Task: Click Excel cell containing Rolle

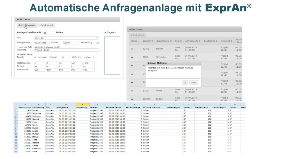Action: tap(39, 152)
